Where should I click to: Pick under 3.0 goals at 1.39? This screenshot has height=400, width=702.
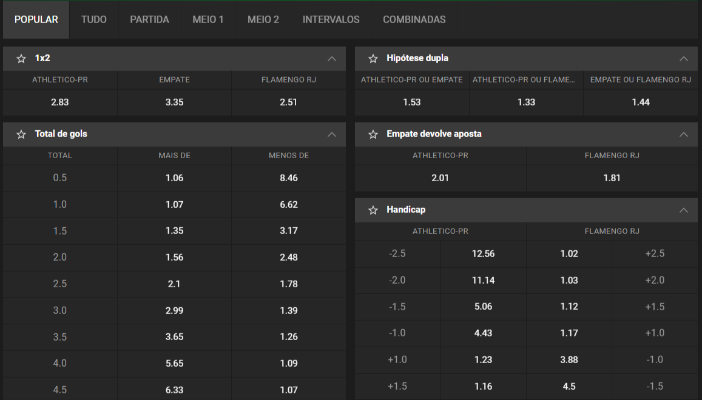[x=289, y=310]
